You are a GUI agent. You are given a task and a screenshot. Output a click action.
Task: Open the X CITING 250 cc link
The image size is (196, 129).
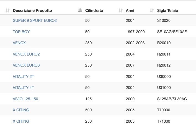pyautogui.click(x=21, y=121)
